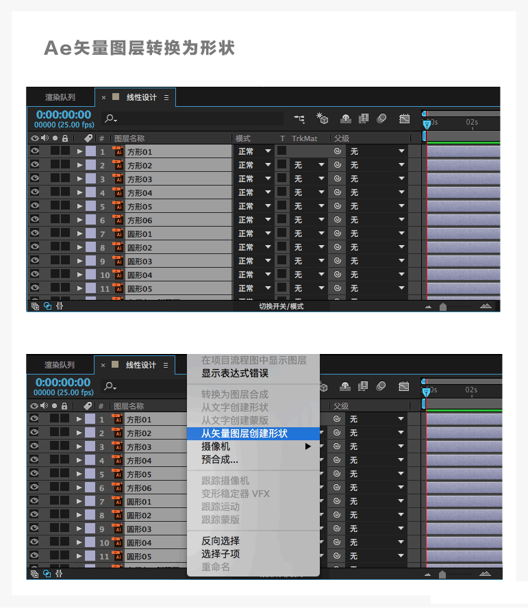Screen dimensions: 528x608
Task: Open parent dropdown for 圆形04 in bottom panel
Action: point(377,542)
